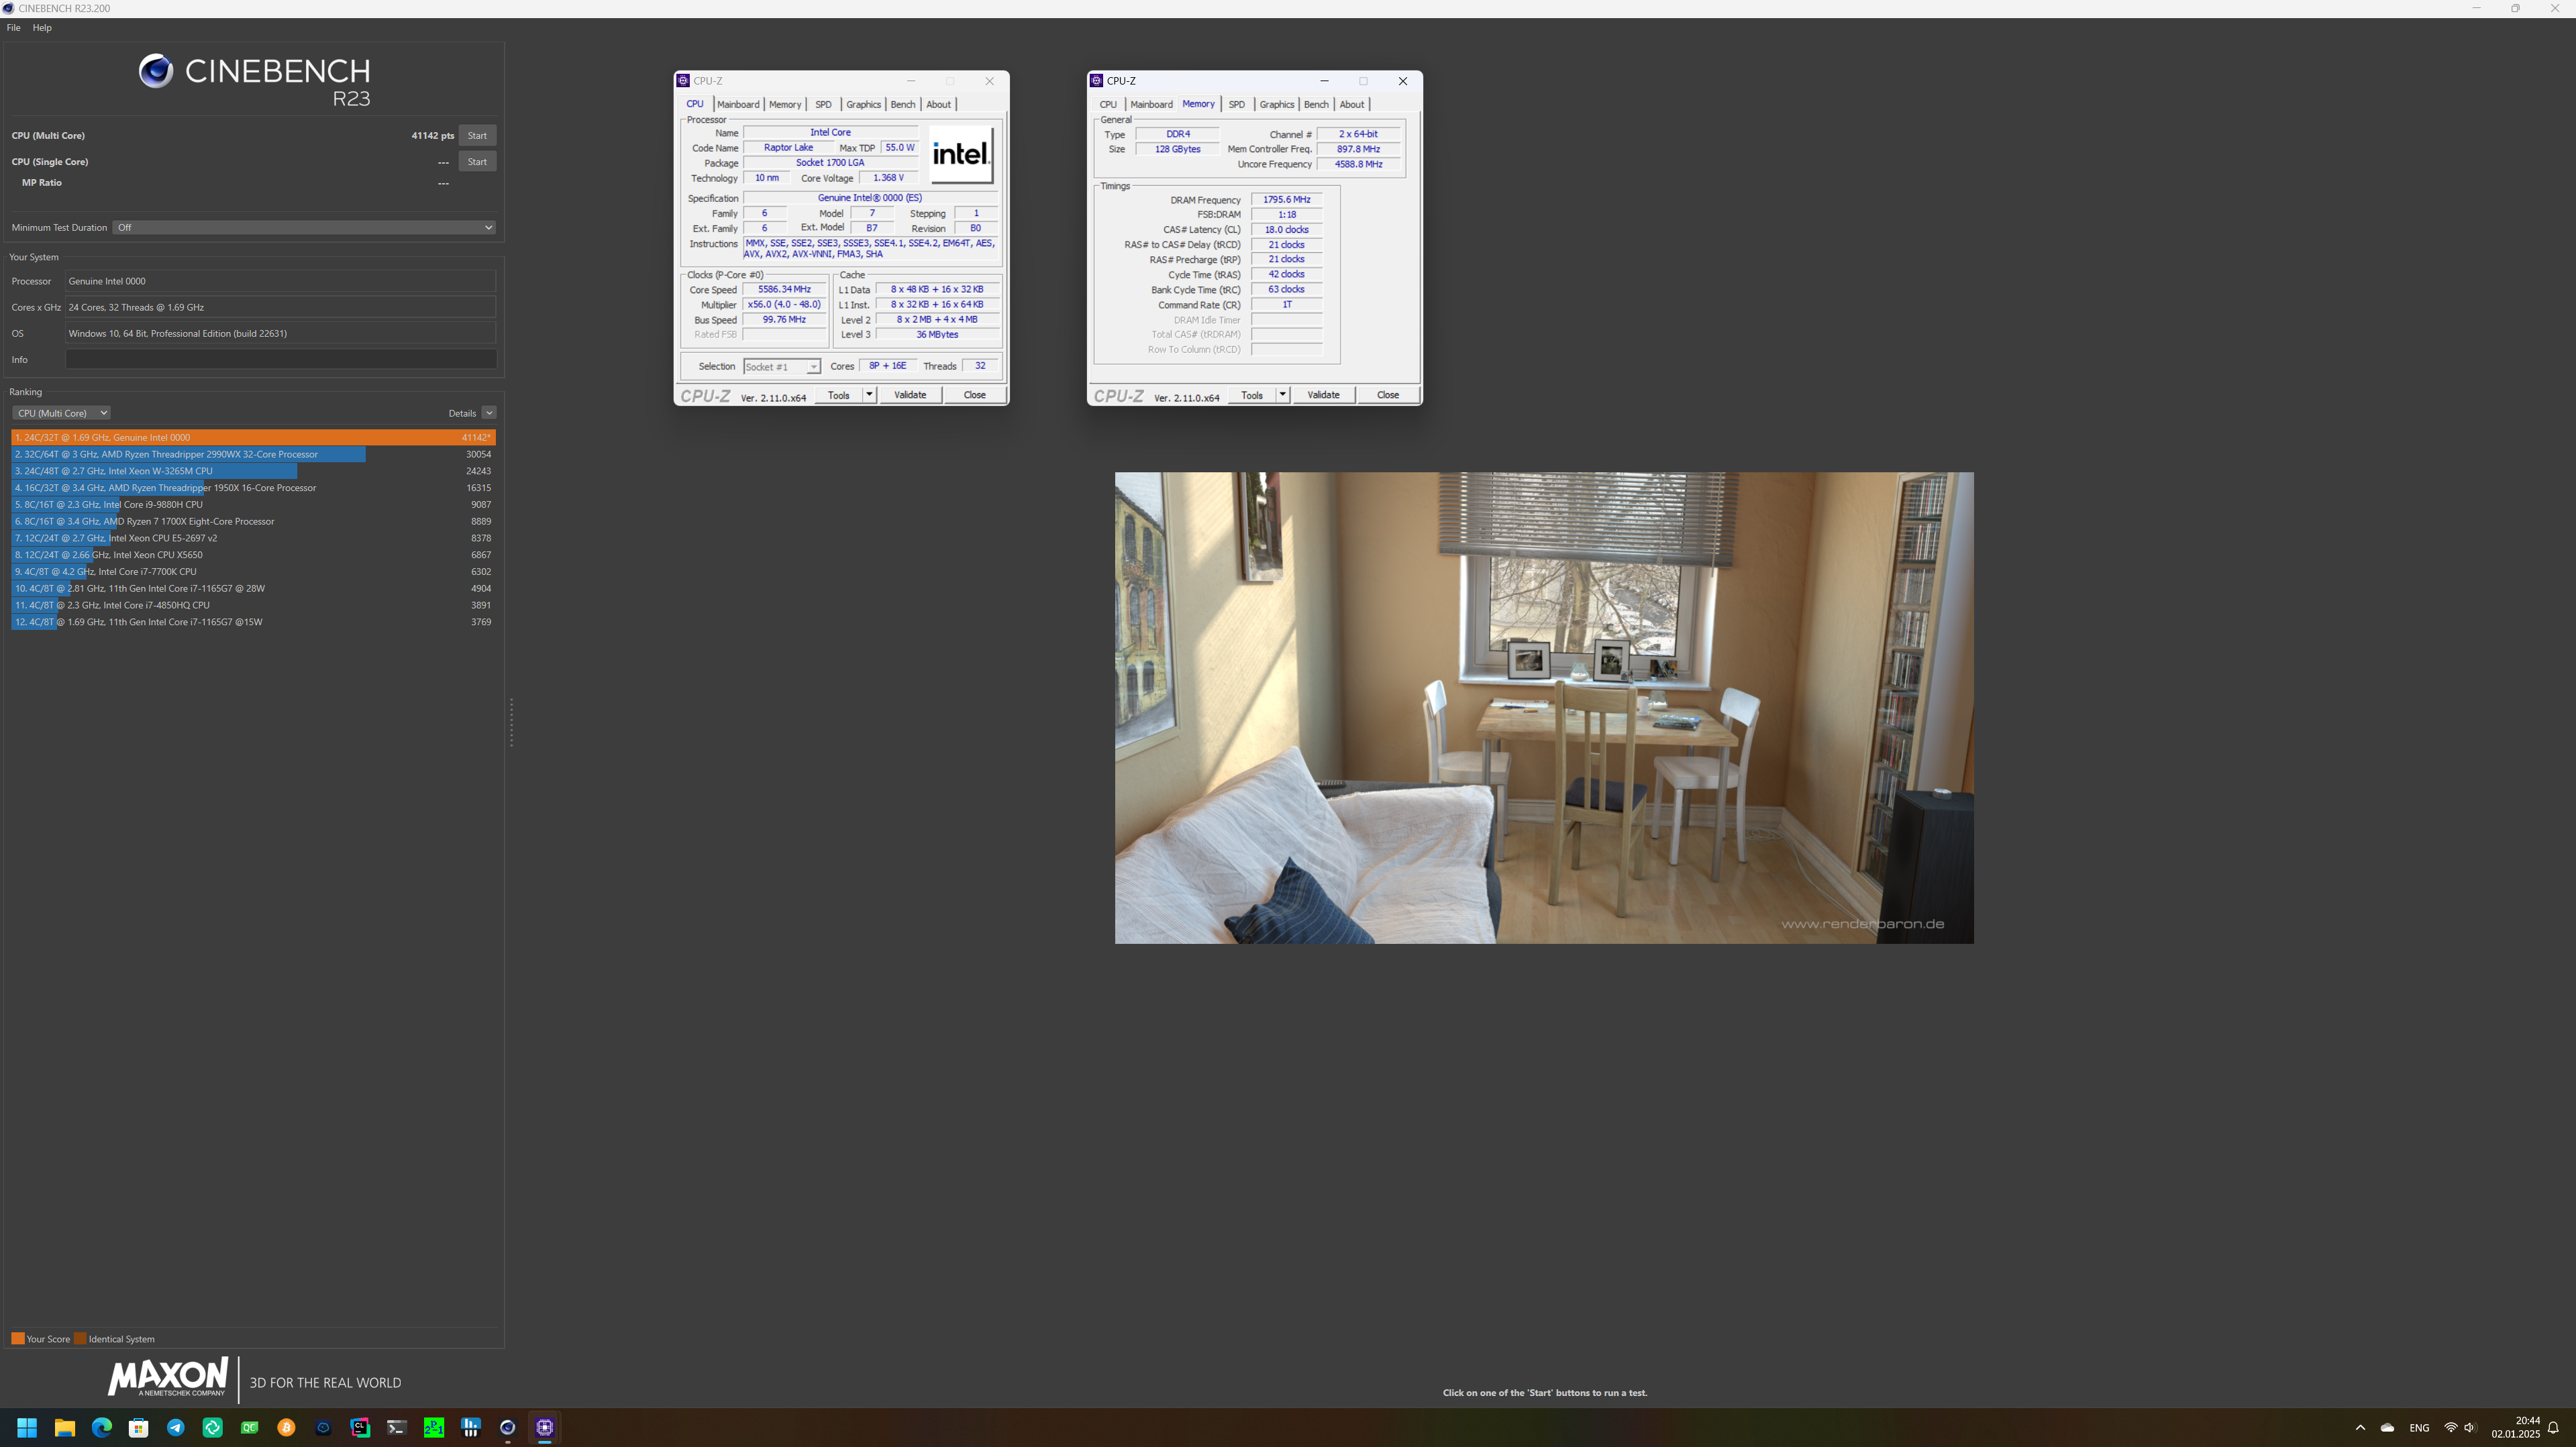
Task: Click the Bitcoin icon in the taskbar
Action: pyautogui.click(x=286, y=1427)
